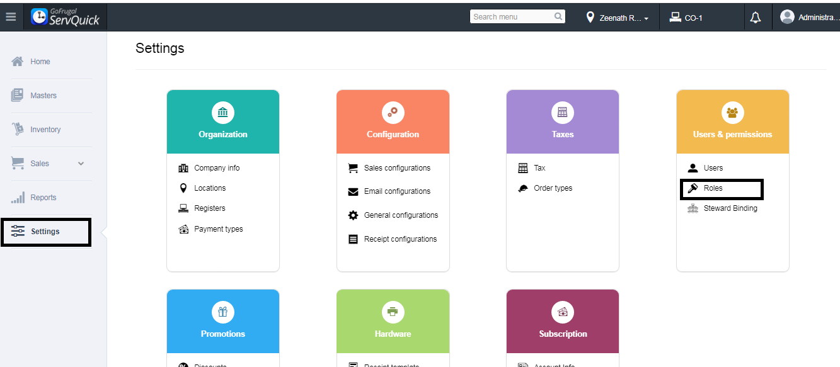Open Email configurations link
Image resolution: width=840 pixels, height=367 pixels.
pyautogui.click(x=398, y=191)
